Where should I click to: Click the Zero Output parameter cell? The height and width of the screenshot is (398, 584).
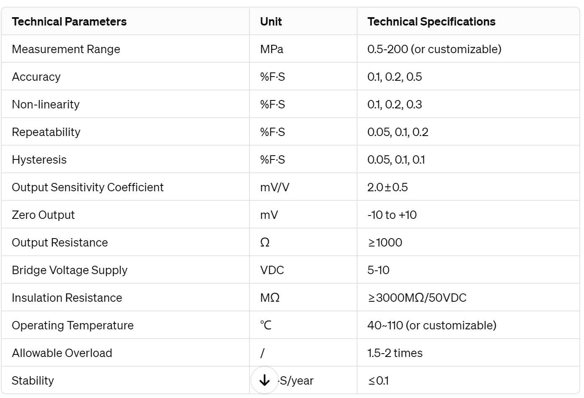coord(125,215)
